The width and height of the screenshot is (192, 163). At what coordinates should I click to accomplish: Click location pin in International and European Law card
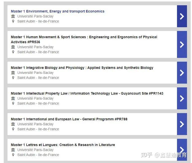point(13,129)
